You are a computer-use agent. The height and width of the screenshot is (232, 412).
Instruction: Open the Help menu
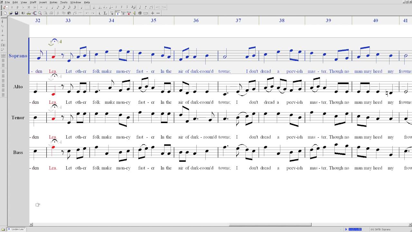87,2
